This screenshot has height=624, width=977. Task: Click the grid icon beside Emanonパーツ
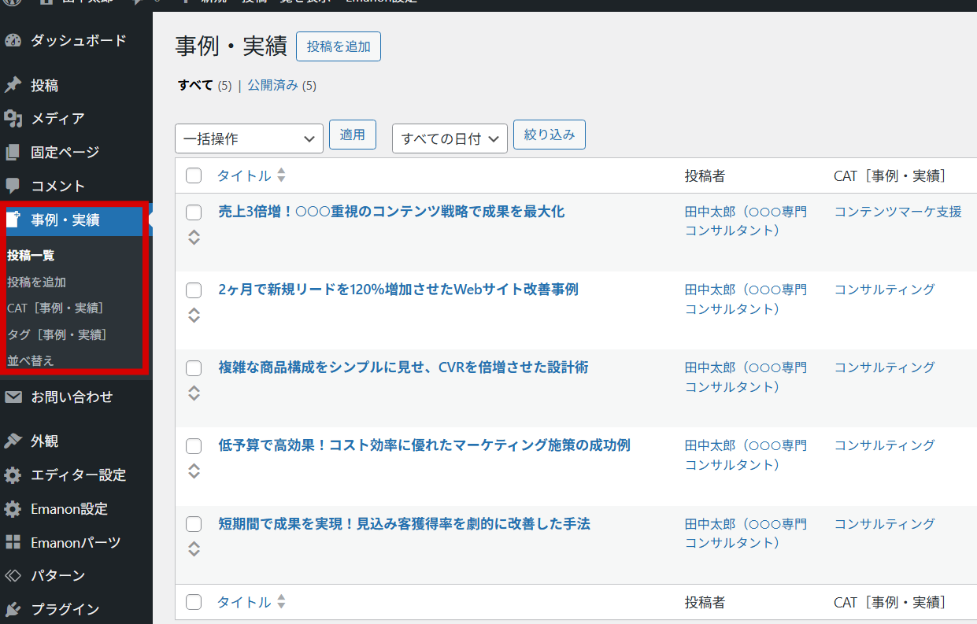(x=13, y=542)
